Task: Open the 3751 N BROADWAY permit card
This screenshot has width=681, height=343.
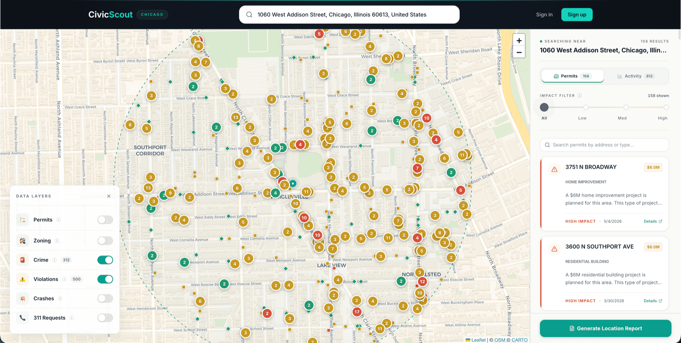Action: click(x=604, y=193)
